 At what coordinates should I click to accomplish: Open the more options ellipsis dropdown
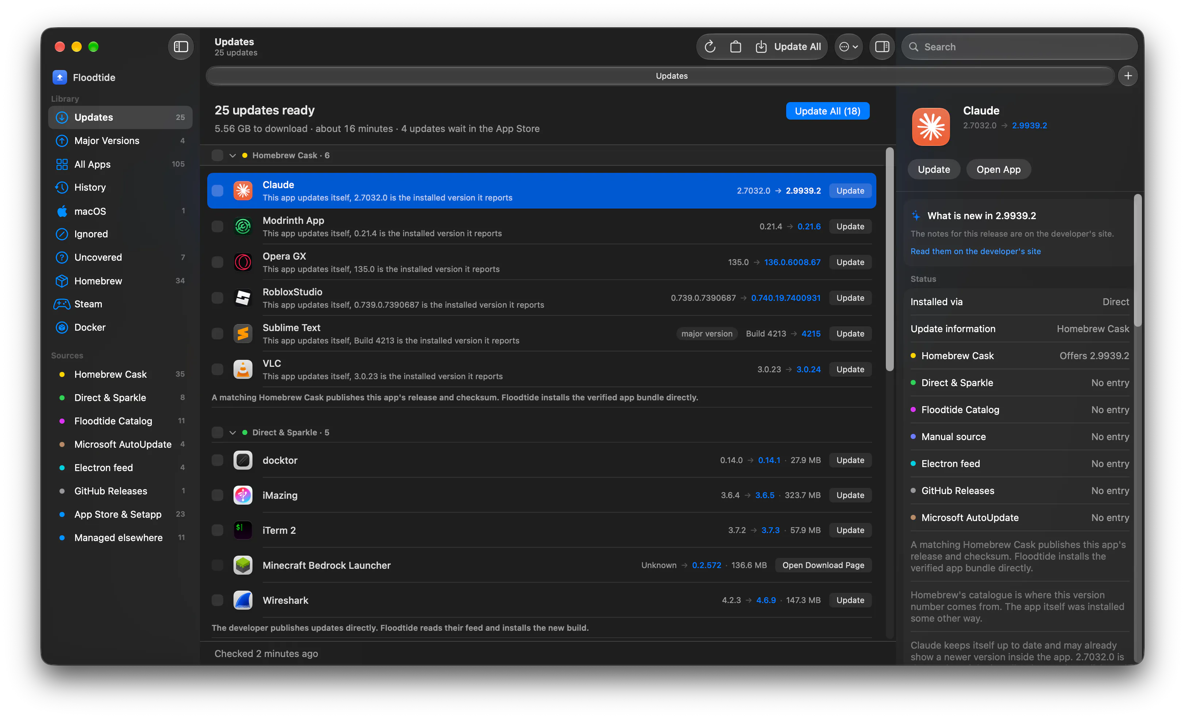point(848,47)
